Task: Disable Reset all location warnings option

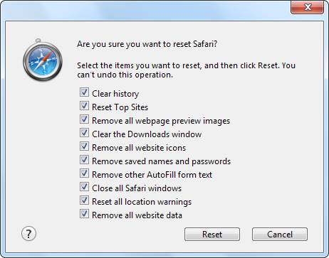Action: coord(84,200)
